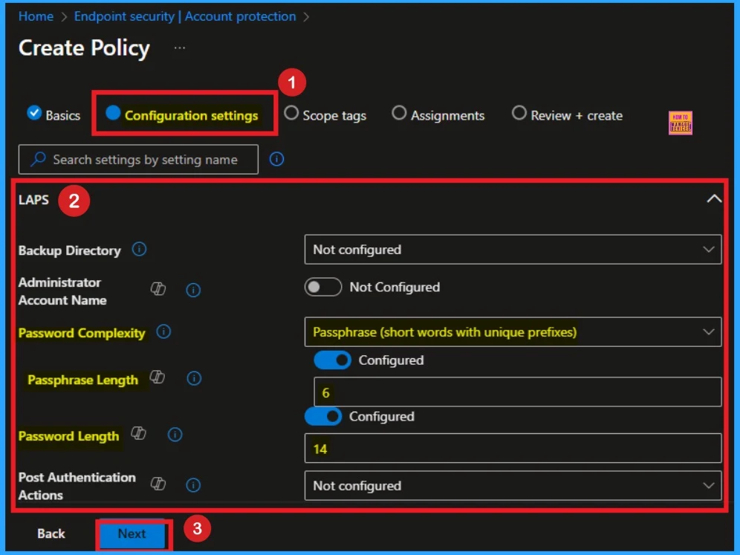Click the LAPS section heading
The width and height of the screenshot is (740, 555).
coord(33,200)
